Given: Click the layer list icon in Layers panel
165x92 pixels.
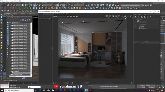Looking at the screenshot, I should (147, 17).
